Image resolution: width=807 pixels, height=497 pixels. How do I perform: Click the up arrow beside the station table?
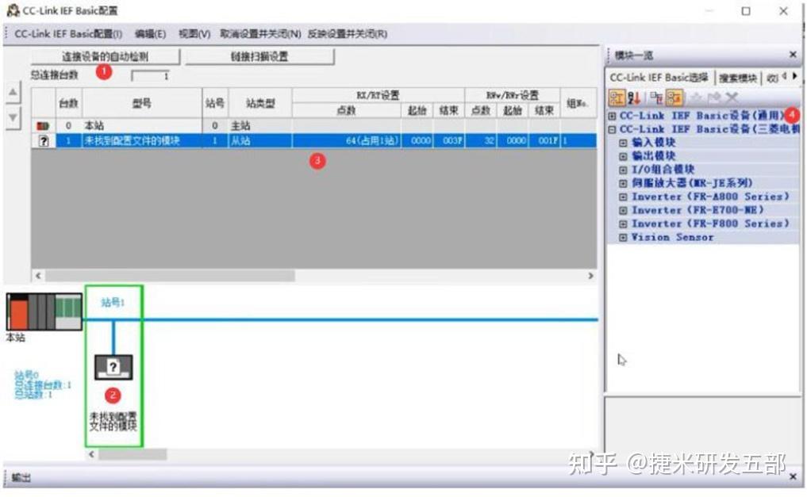point(11,94)
